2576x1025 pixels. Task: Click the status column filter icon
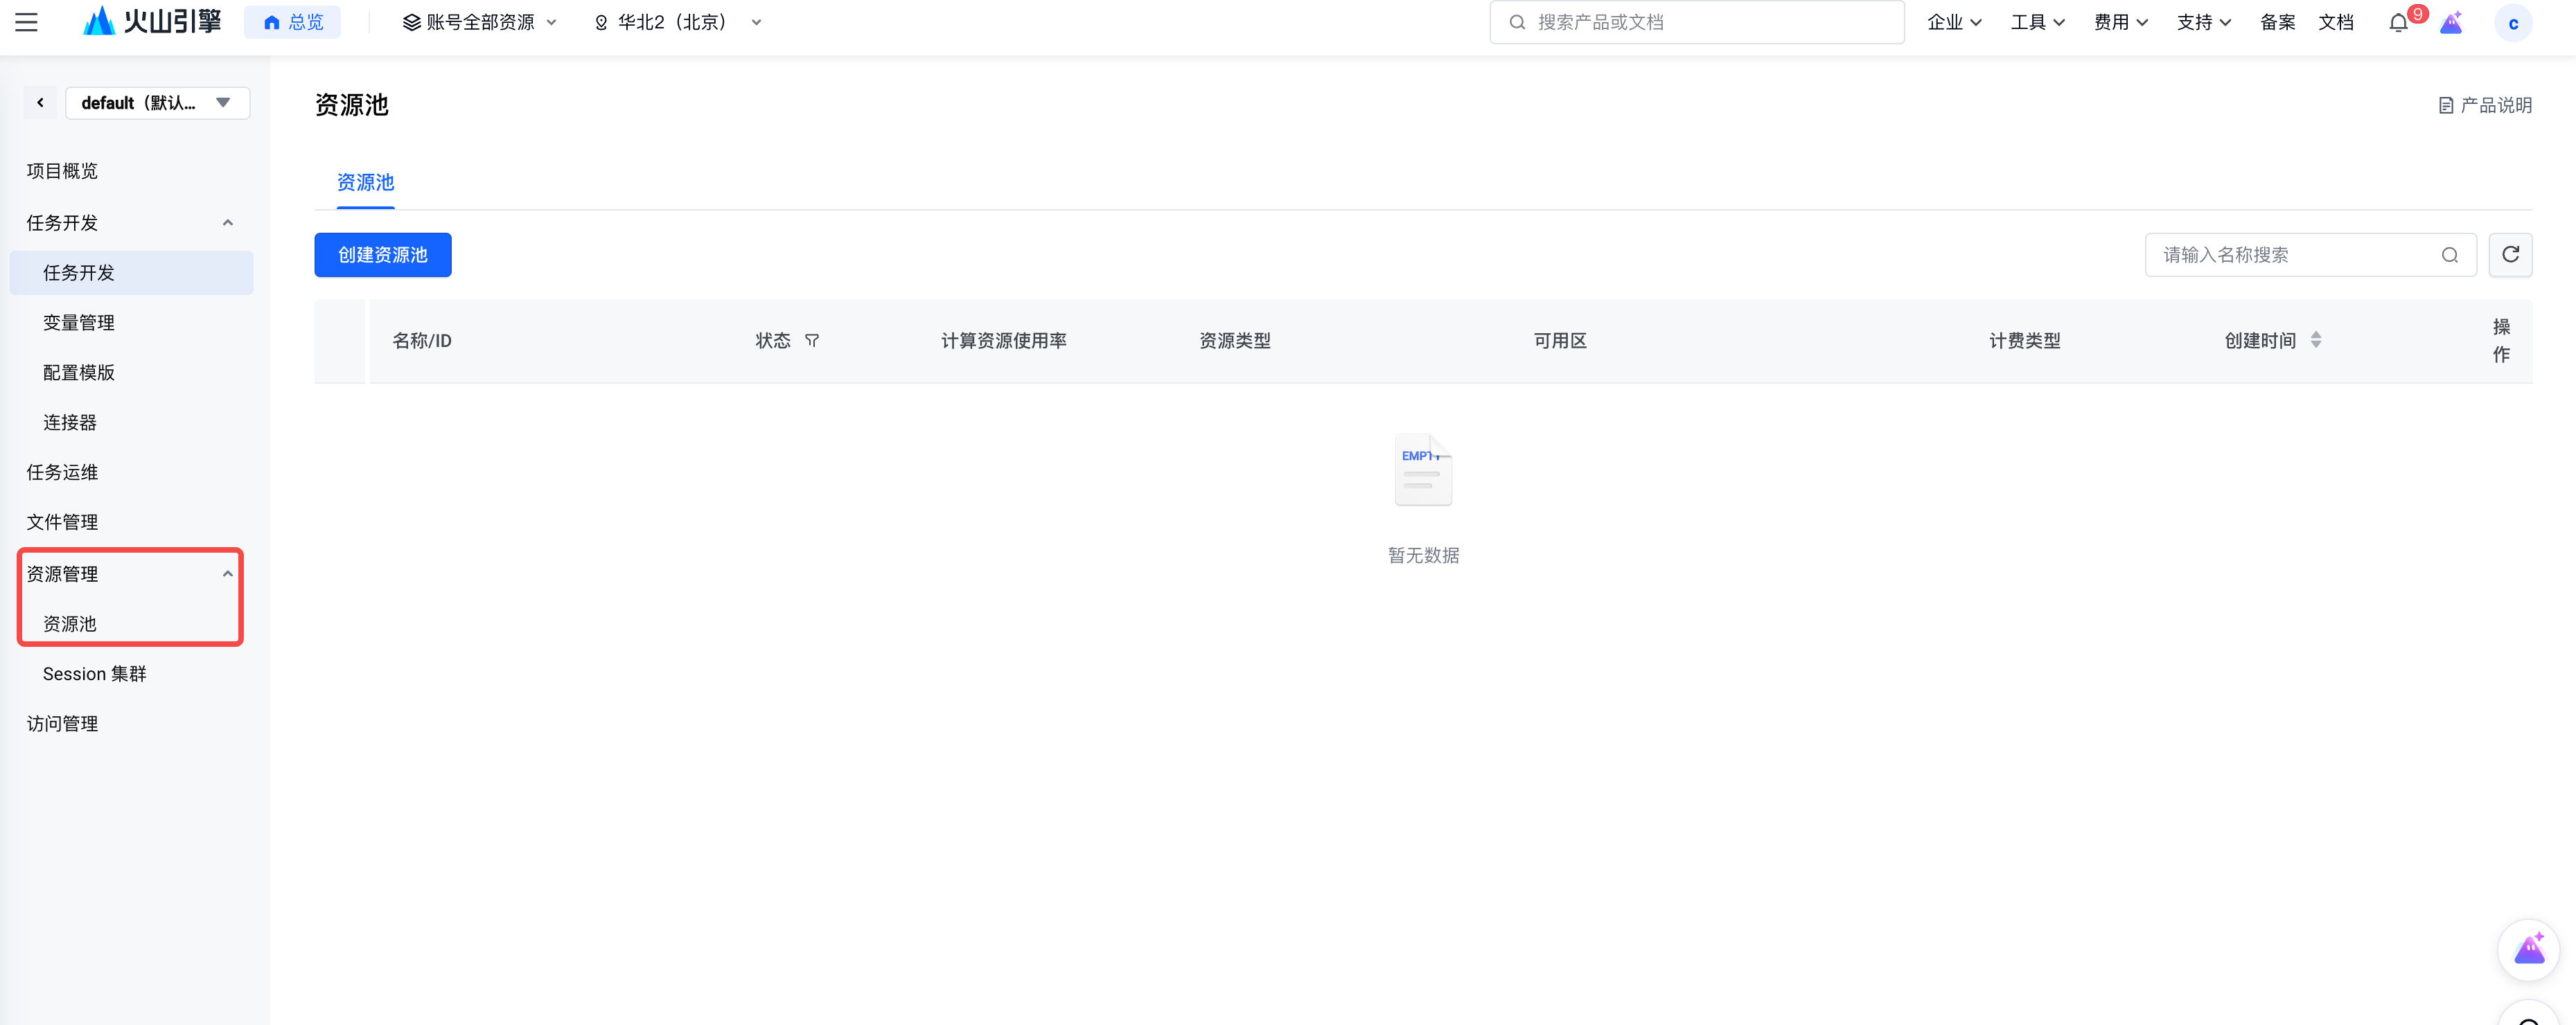point(812,341)
